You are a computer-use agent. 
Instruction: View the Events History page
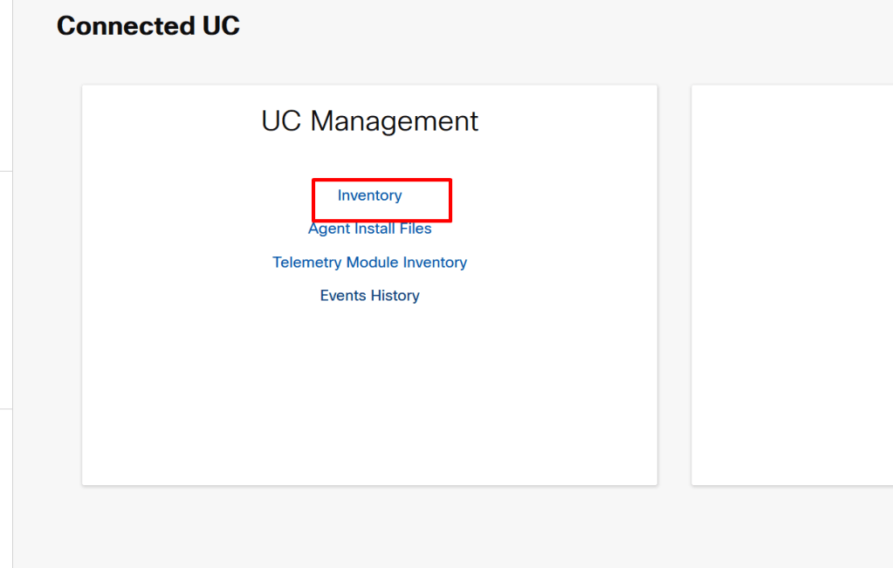pyautogui.click(x=369, y=295)
